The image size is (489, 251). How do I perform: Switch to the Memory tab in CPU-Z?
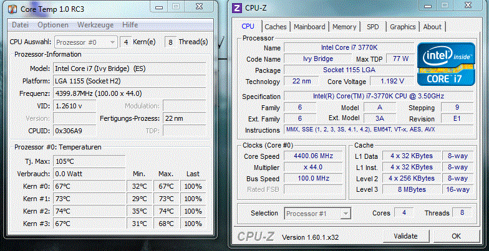click(344, 27)
